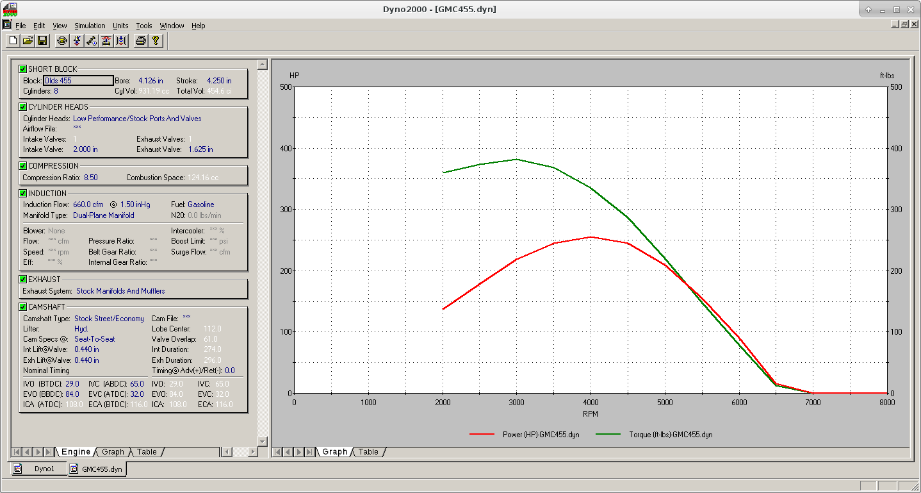Open Induction Flow value 660.0 cfm
Screen dimensions: 921x493
[x=88, y=205]
